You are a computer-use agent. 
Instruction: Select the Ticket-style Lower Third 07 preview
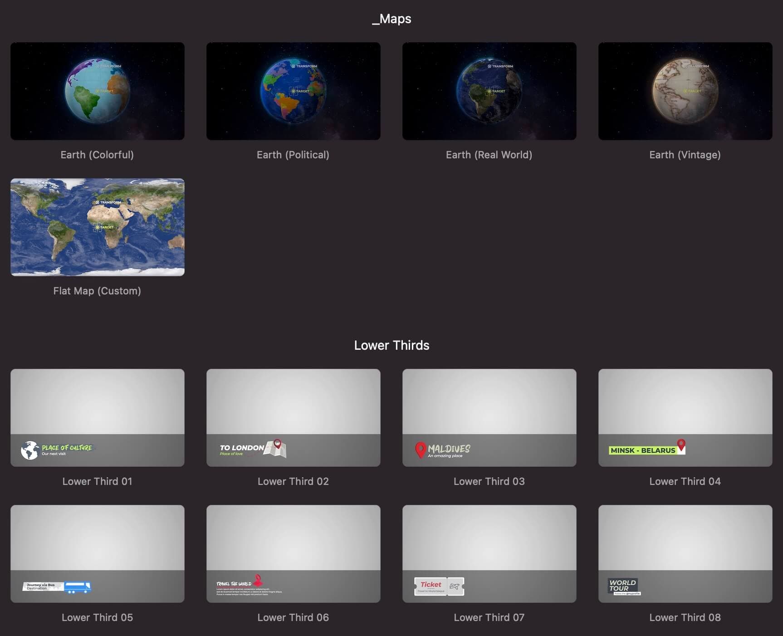(489, 553)
